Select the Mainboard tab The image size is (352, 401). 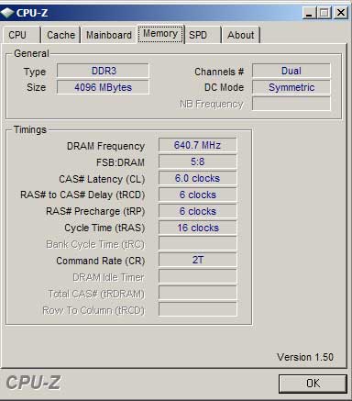(x=109, y=35)
